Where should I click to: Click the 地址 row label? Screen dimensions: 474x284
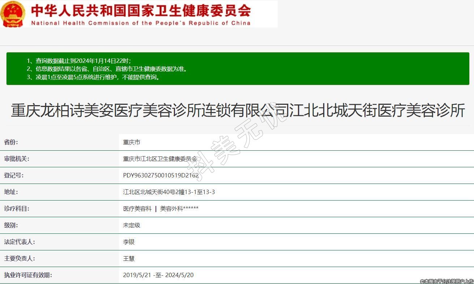coord(11,192)
